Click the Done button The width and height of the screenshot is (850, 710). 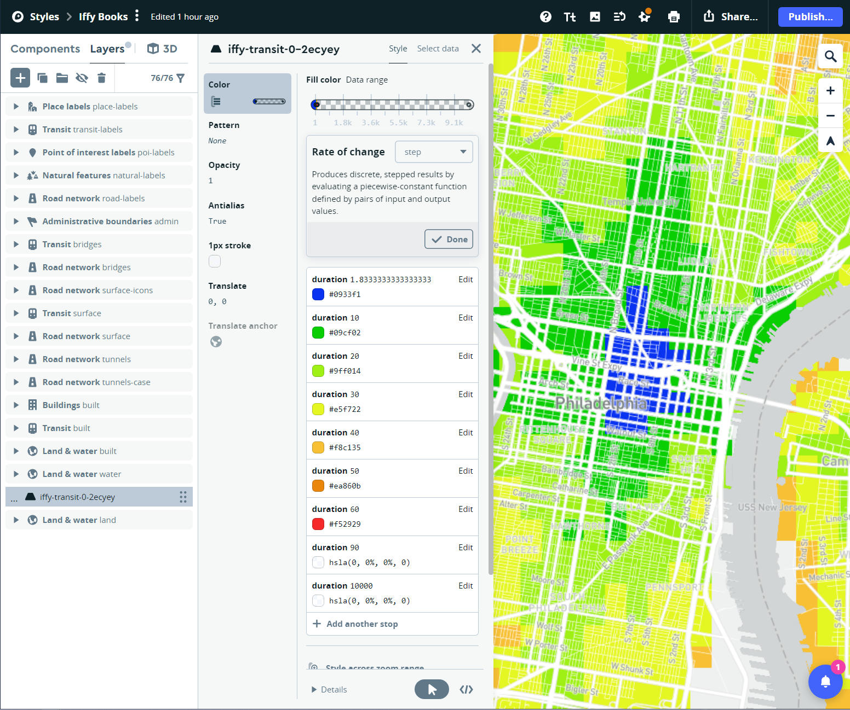click(x=449, y=239)
